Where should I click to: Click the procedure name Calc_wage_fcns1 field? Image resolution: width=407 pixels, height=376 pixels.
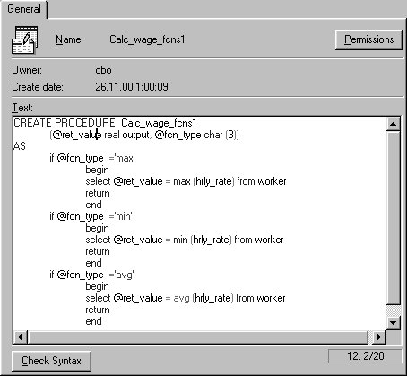[147, 39]
